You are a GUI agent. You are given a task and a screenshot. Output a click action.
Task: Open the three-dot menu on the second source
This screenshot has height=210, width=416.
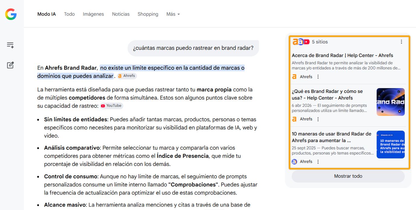pos(318,119)
